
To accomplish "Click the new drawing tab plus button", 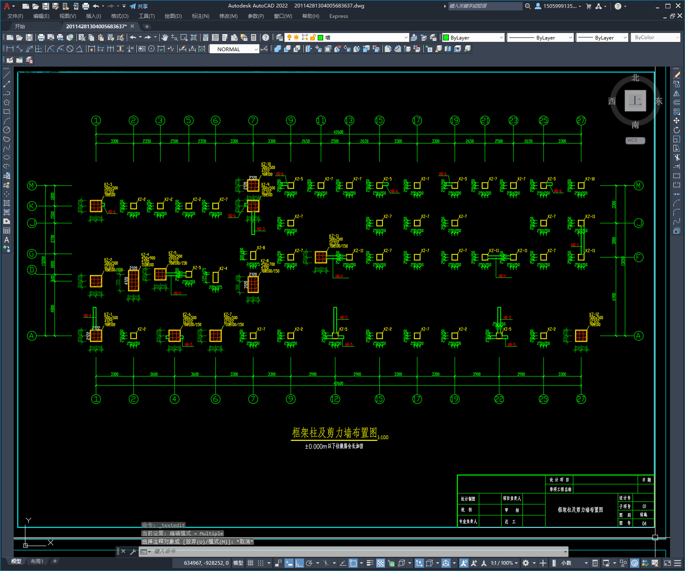I will pyautogui.click(x=147, y=26).
